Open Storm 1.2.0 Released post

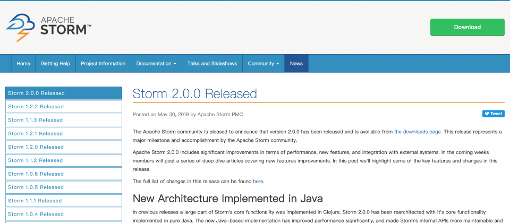(x=64, y=147)
